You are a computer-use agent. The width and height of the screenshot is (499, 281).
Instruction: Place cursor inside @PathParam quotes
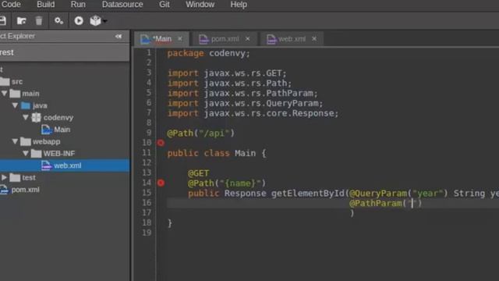(412, 203)
